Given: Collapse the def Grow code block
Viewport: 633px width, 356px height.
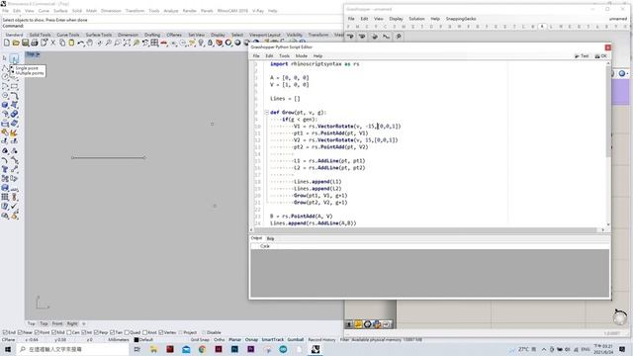Looking at the screenshot, I should coord(266,112).
